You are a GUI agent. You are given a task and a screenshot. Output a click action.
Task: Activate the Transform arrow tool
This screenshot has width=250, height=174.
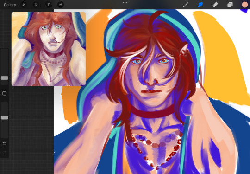click(x=61, y=5)
